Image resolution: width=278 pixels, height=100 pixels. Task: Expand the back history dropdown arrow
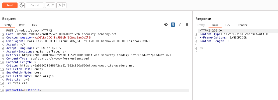point(53,5)
